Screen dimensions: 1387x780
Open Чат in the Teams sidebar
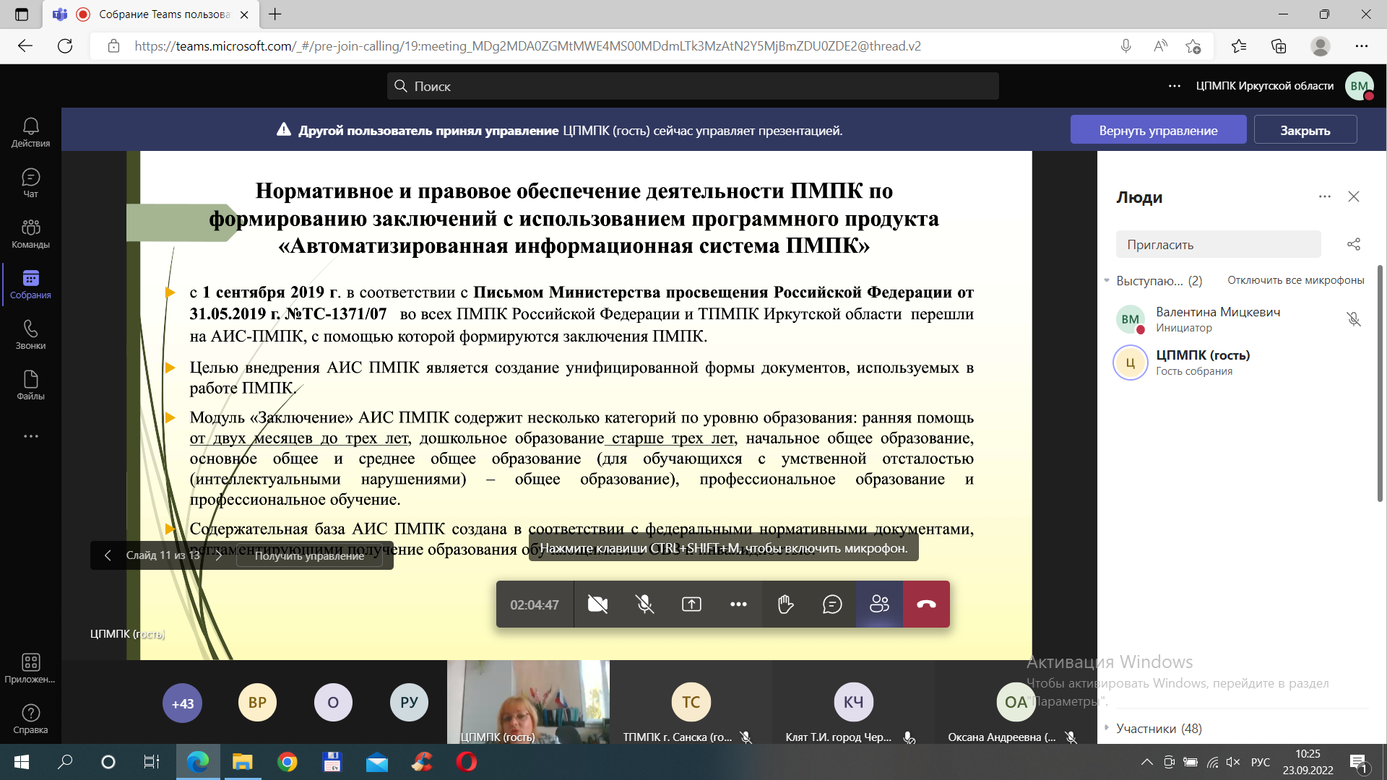click(x=30, y=183)
